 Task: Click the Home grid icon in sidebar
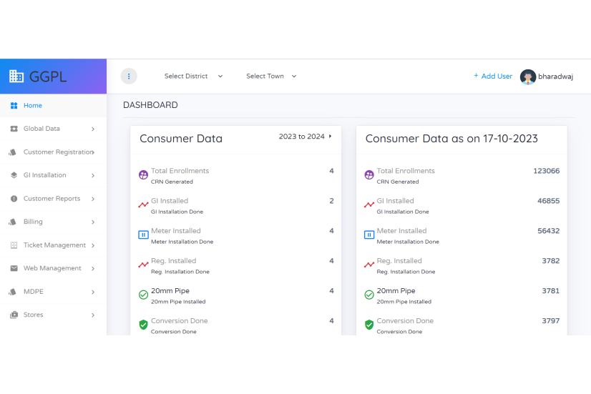tap(14, 105)
